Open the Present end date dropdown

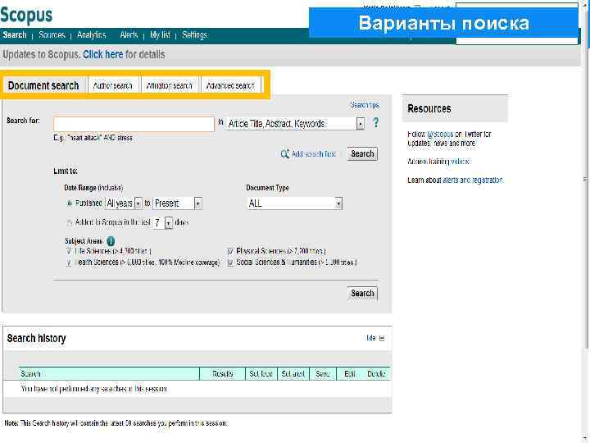coord(178,203)
